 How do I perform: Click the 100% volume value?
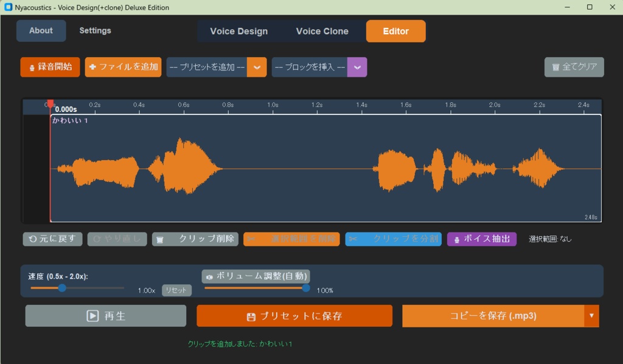pos(325,290)
